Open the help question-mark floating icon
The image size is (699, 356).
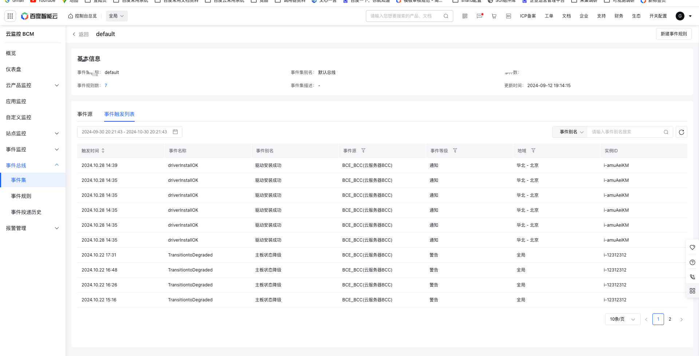[x=692, y=262]
